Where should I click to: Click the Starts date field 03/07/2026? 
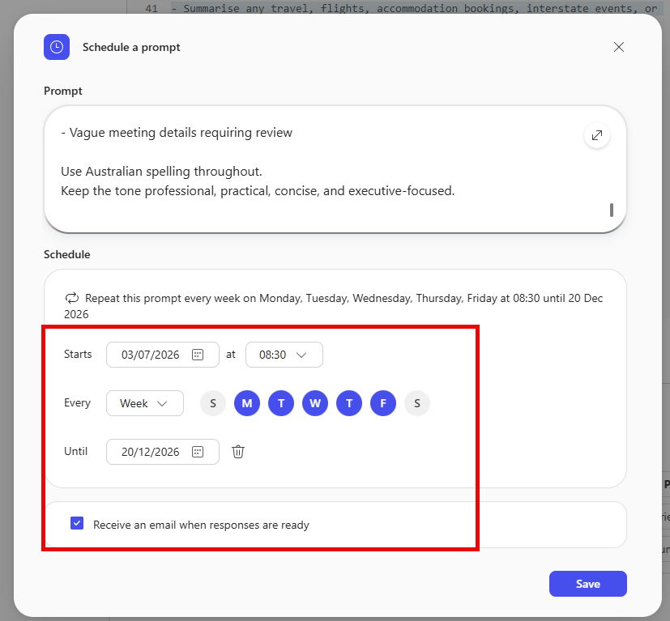162,355
